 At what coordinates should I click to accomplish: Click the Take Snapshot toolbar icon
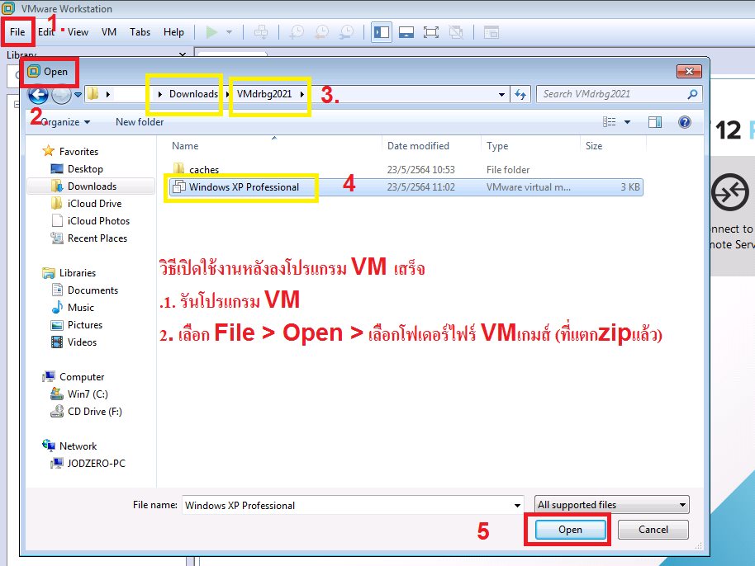[x=297, y=32]
